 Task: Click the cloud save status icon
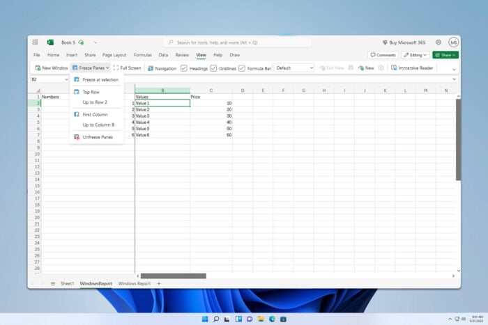click(x=82, y=42)
